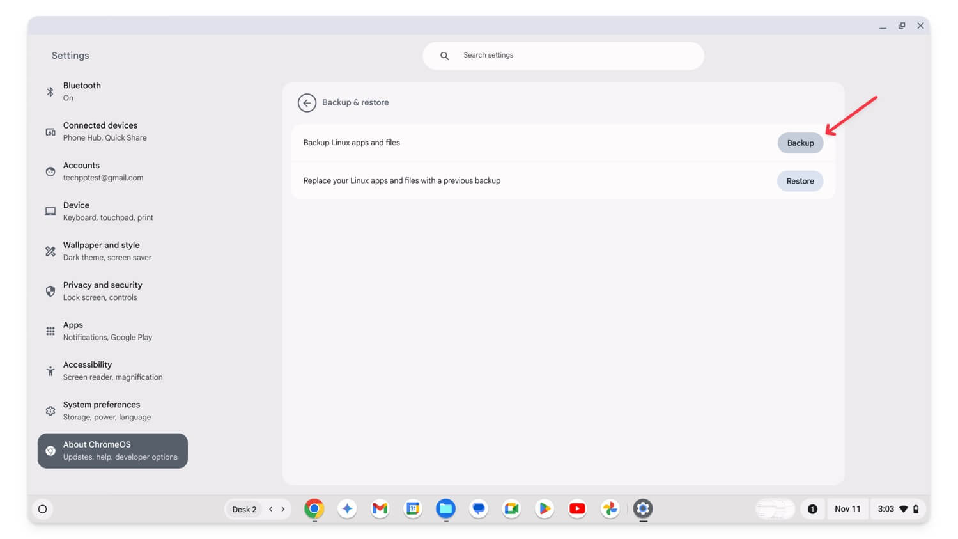Open Accessibility settings
Screen dimensions: 958x539
tap(112, 371)
